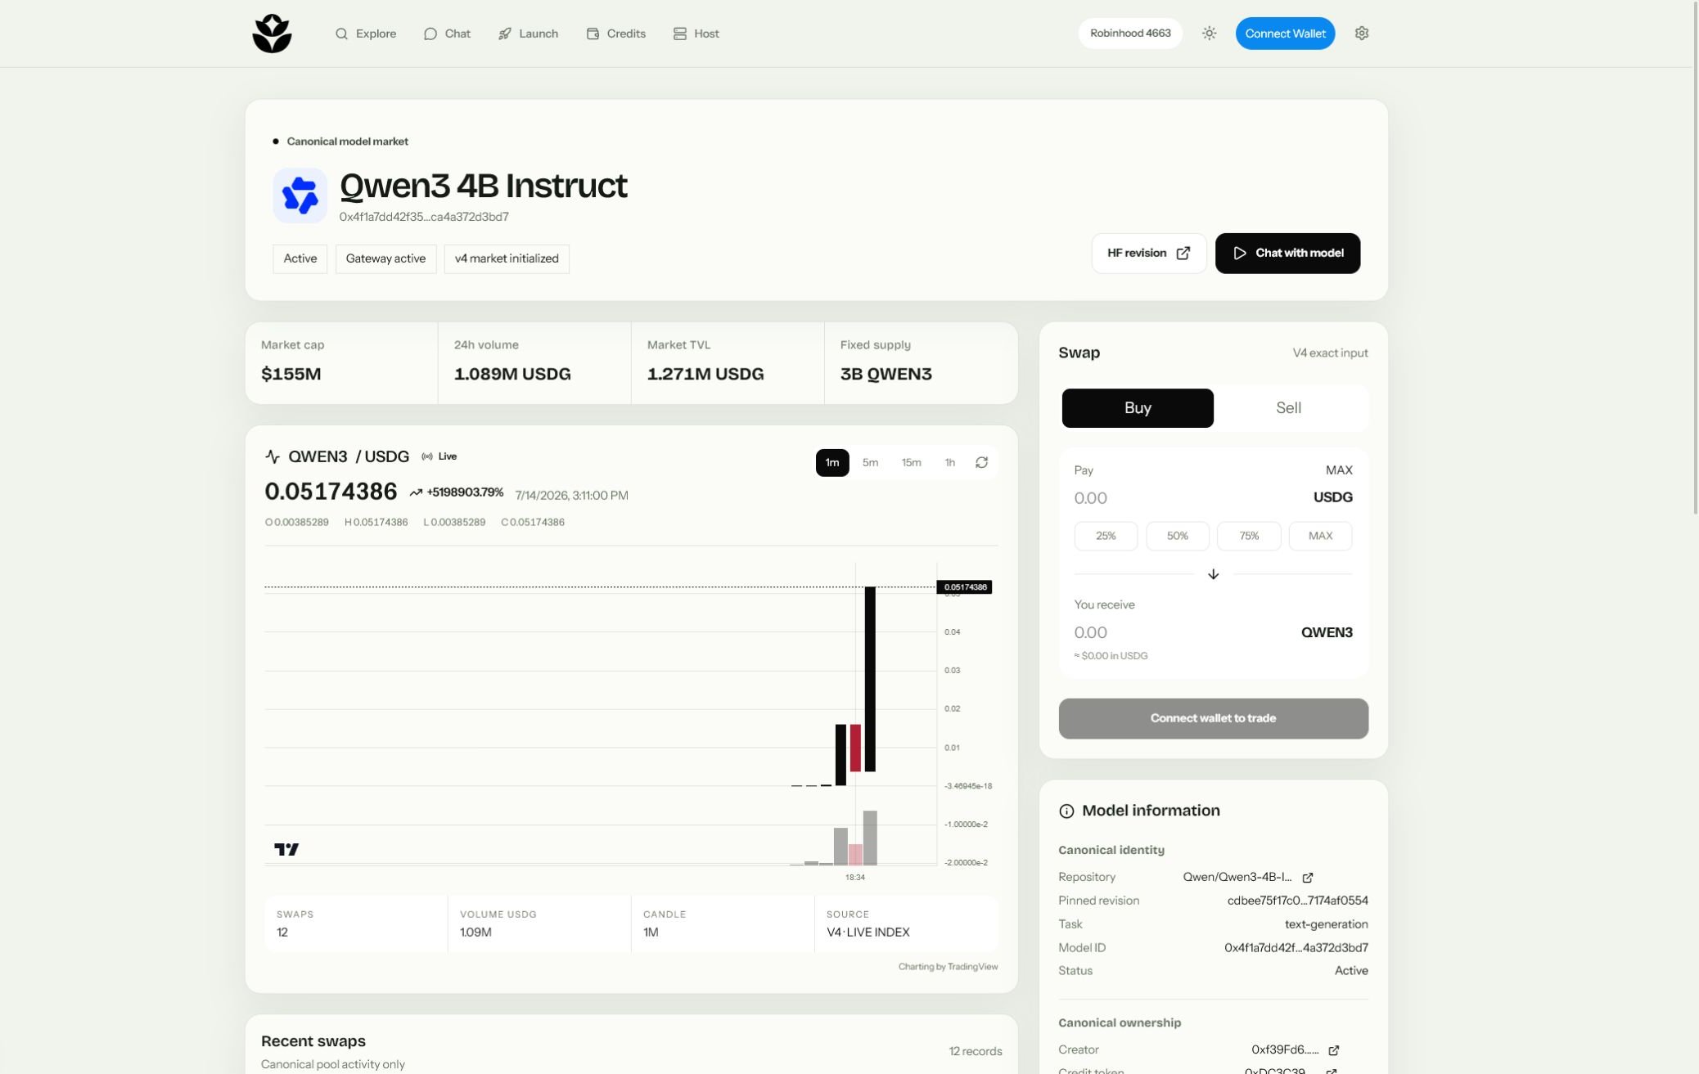Click the You receive amount field
This screenshot has width=1699, height=1074.
click(1183, 632)
